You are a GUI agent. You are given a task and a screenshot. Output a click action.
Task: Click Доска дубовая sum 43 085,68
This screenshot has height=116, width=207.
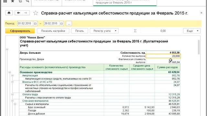(174, 114)
